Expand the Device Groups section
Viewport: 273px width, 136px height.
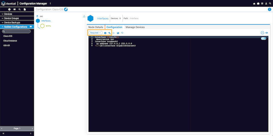17,18
